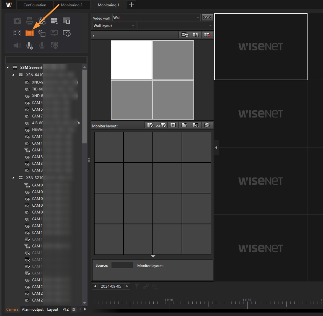
Task: Click the Wisenet W logo
Action: pyautogui.click(x=9, y=5)
